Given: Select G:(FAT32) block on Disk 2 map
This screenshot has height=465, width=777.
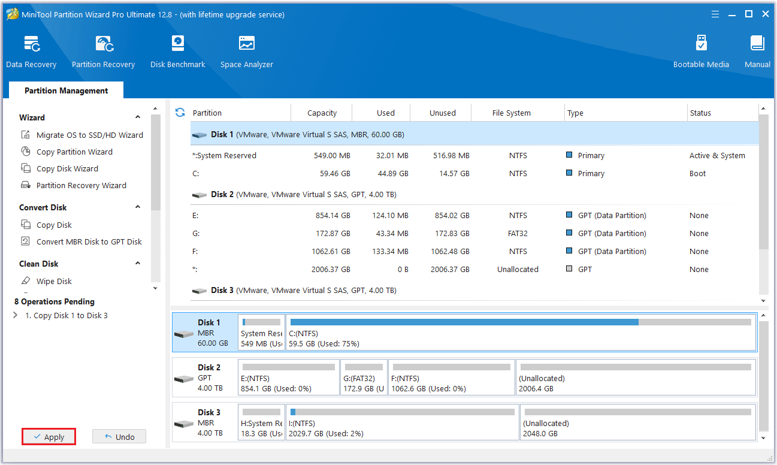Looking at the screenshot, I should (364, 377).
